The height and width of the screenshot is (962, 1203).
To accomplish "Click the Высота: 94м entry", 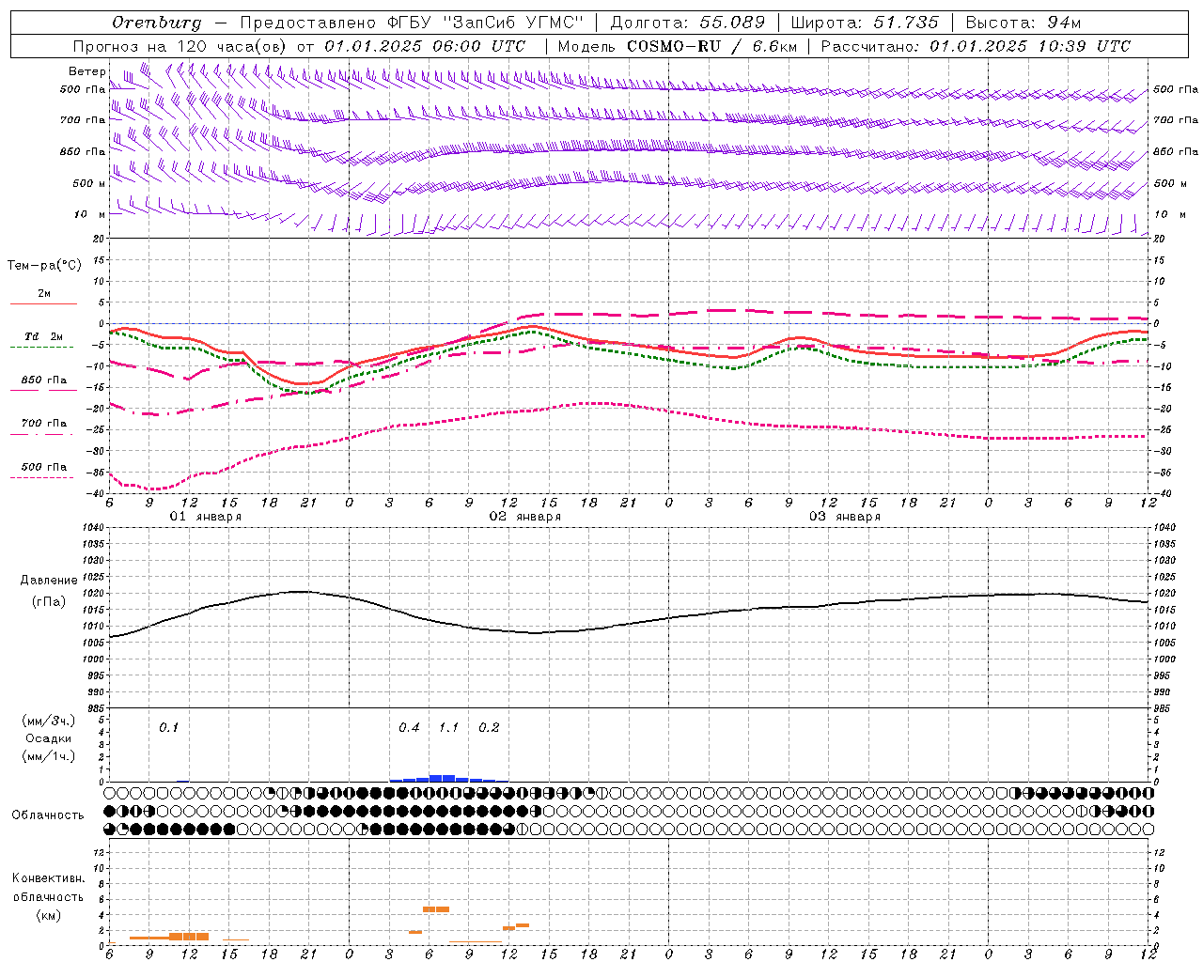I will (x=1023, y=23).
